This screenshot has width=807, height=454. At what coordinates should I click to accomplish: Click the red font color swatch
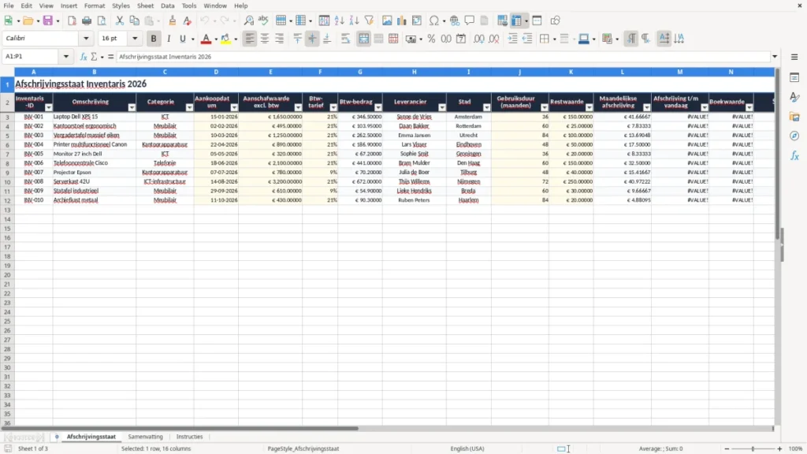(x=206, y=39)
